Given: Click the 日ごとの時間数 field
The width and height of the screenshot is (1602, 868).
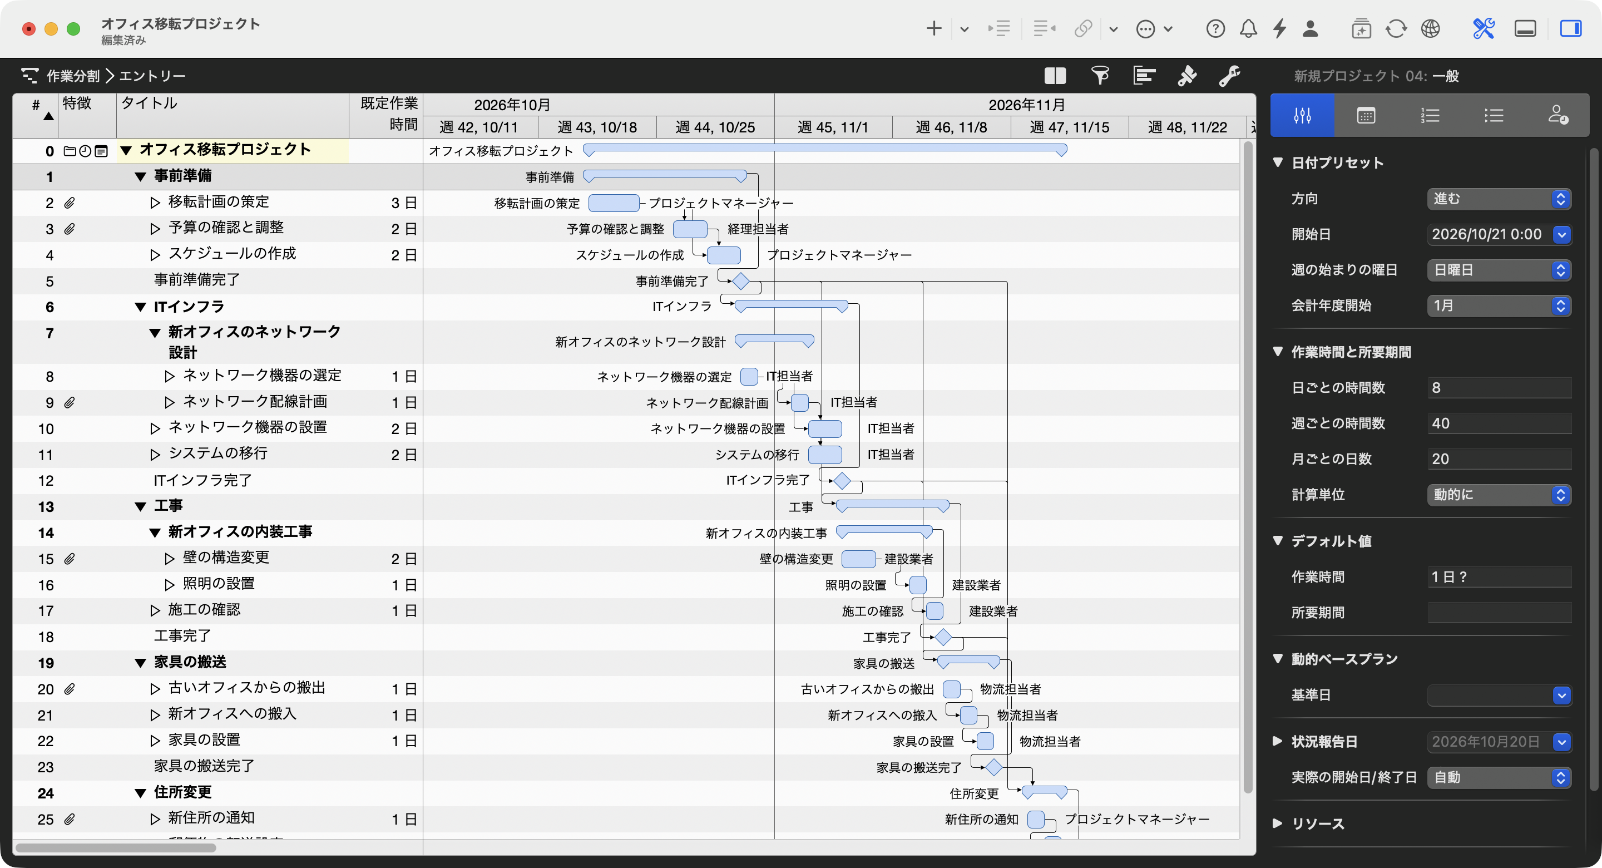Looking at the screenshot, I should (x=1500, y=388).
